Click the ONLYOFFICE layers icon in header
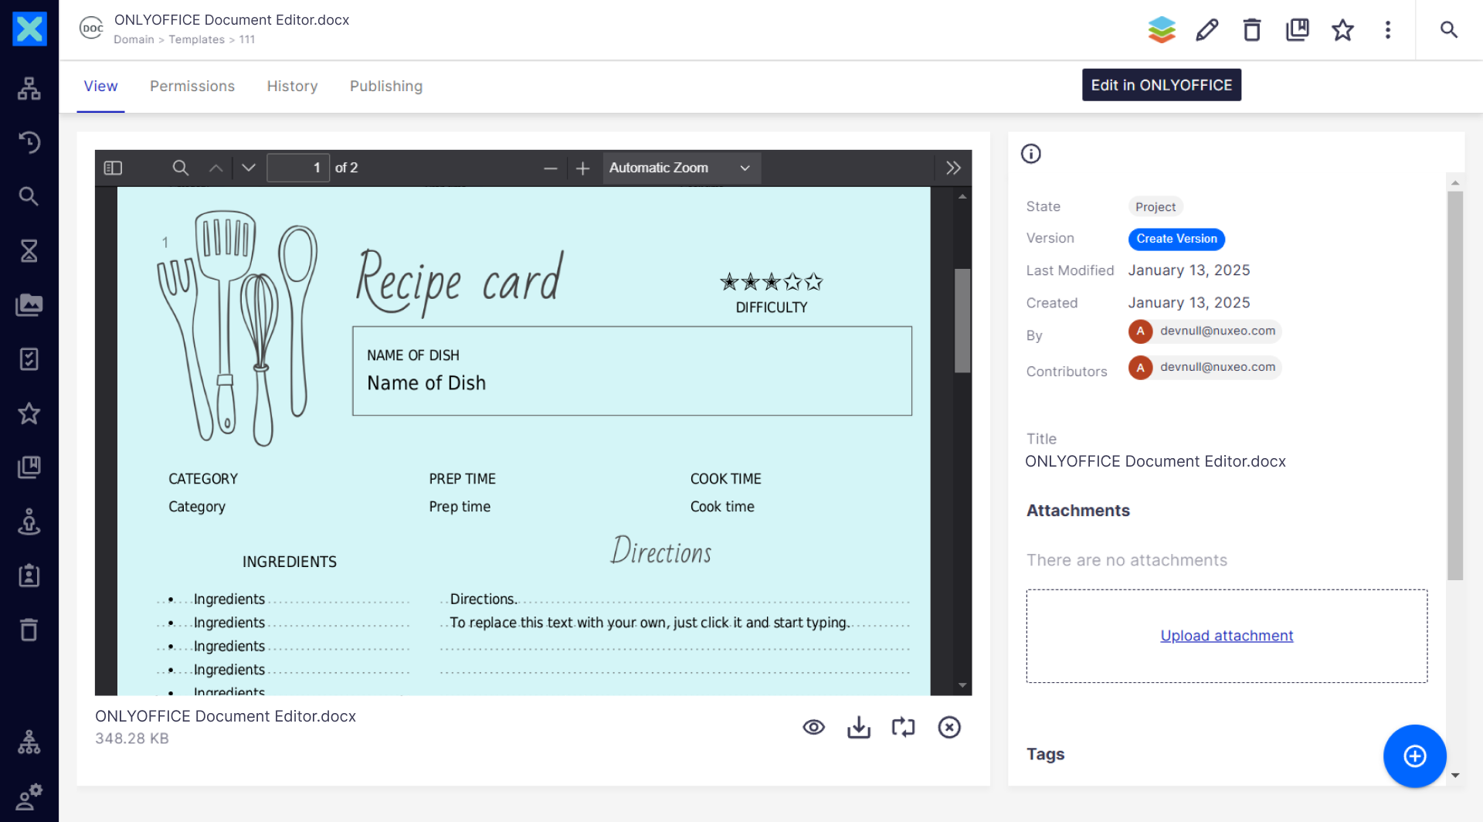The height and width of the screenshot is (822, 1483). pyautogui.click(x=1161, y=30)
